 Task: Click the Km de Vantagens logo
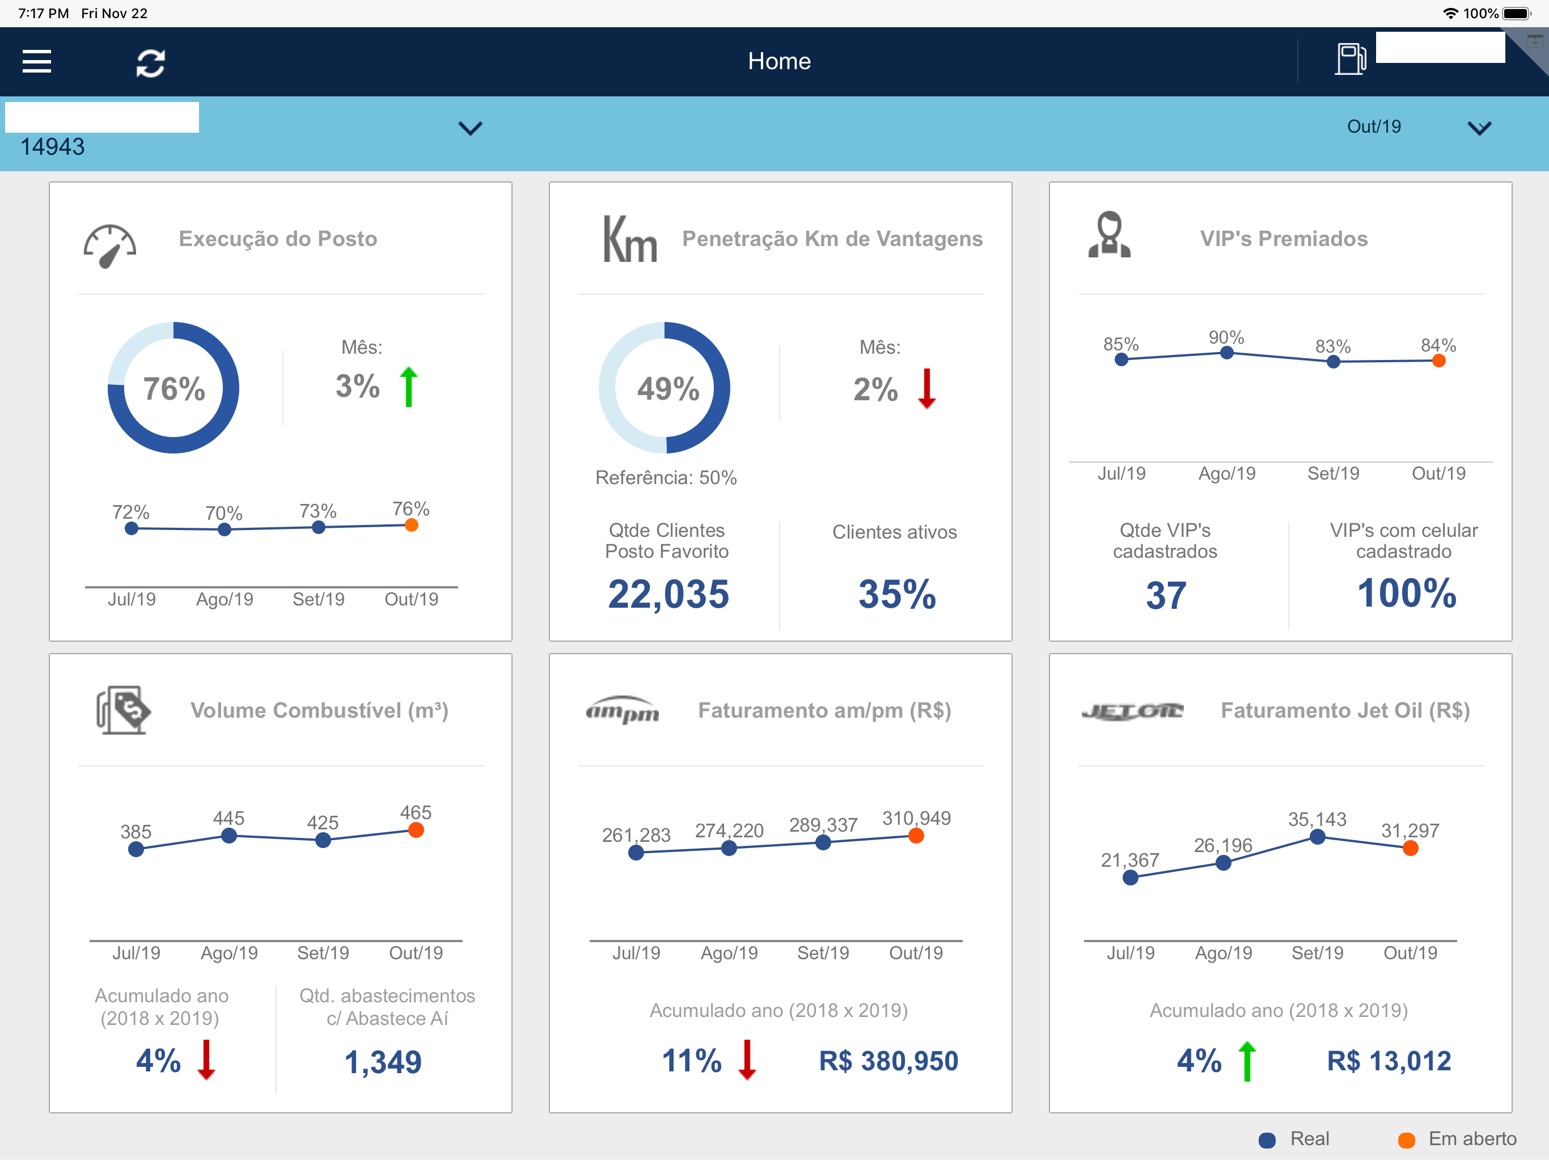click(x=629, y=239)
